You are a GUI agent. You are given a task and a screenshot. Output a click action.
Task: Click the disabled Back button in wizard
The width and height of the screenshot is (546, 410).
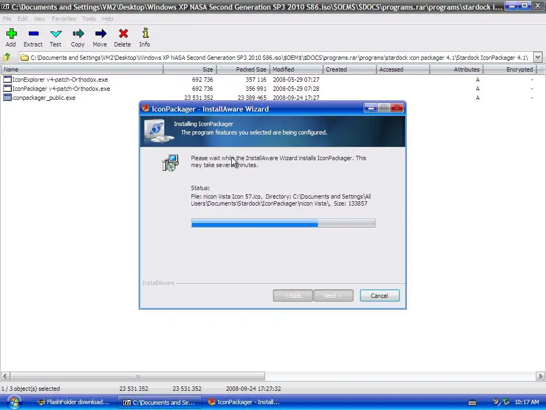[x=293, y=296]
